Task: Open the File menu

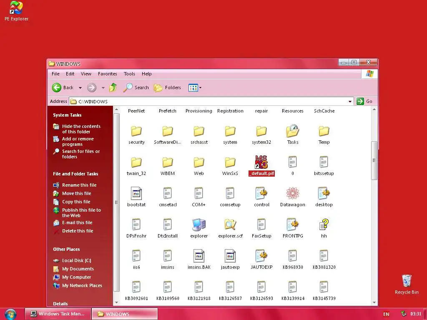Action: [55, 74]
